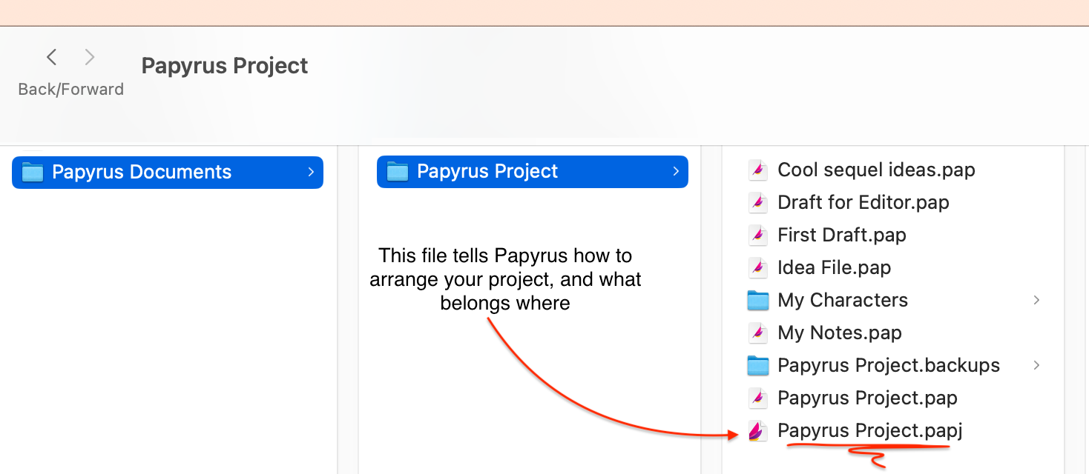Select the Papyrus Documents folder name

[x=142, y=172]
